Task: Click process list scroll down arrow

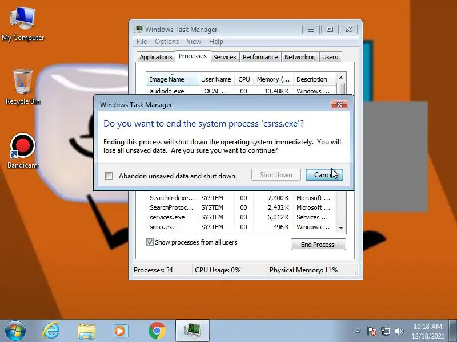Action: [x=341, y=229]
